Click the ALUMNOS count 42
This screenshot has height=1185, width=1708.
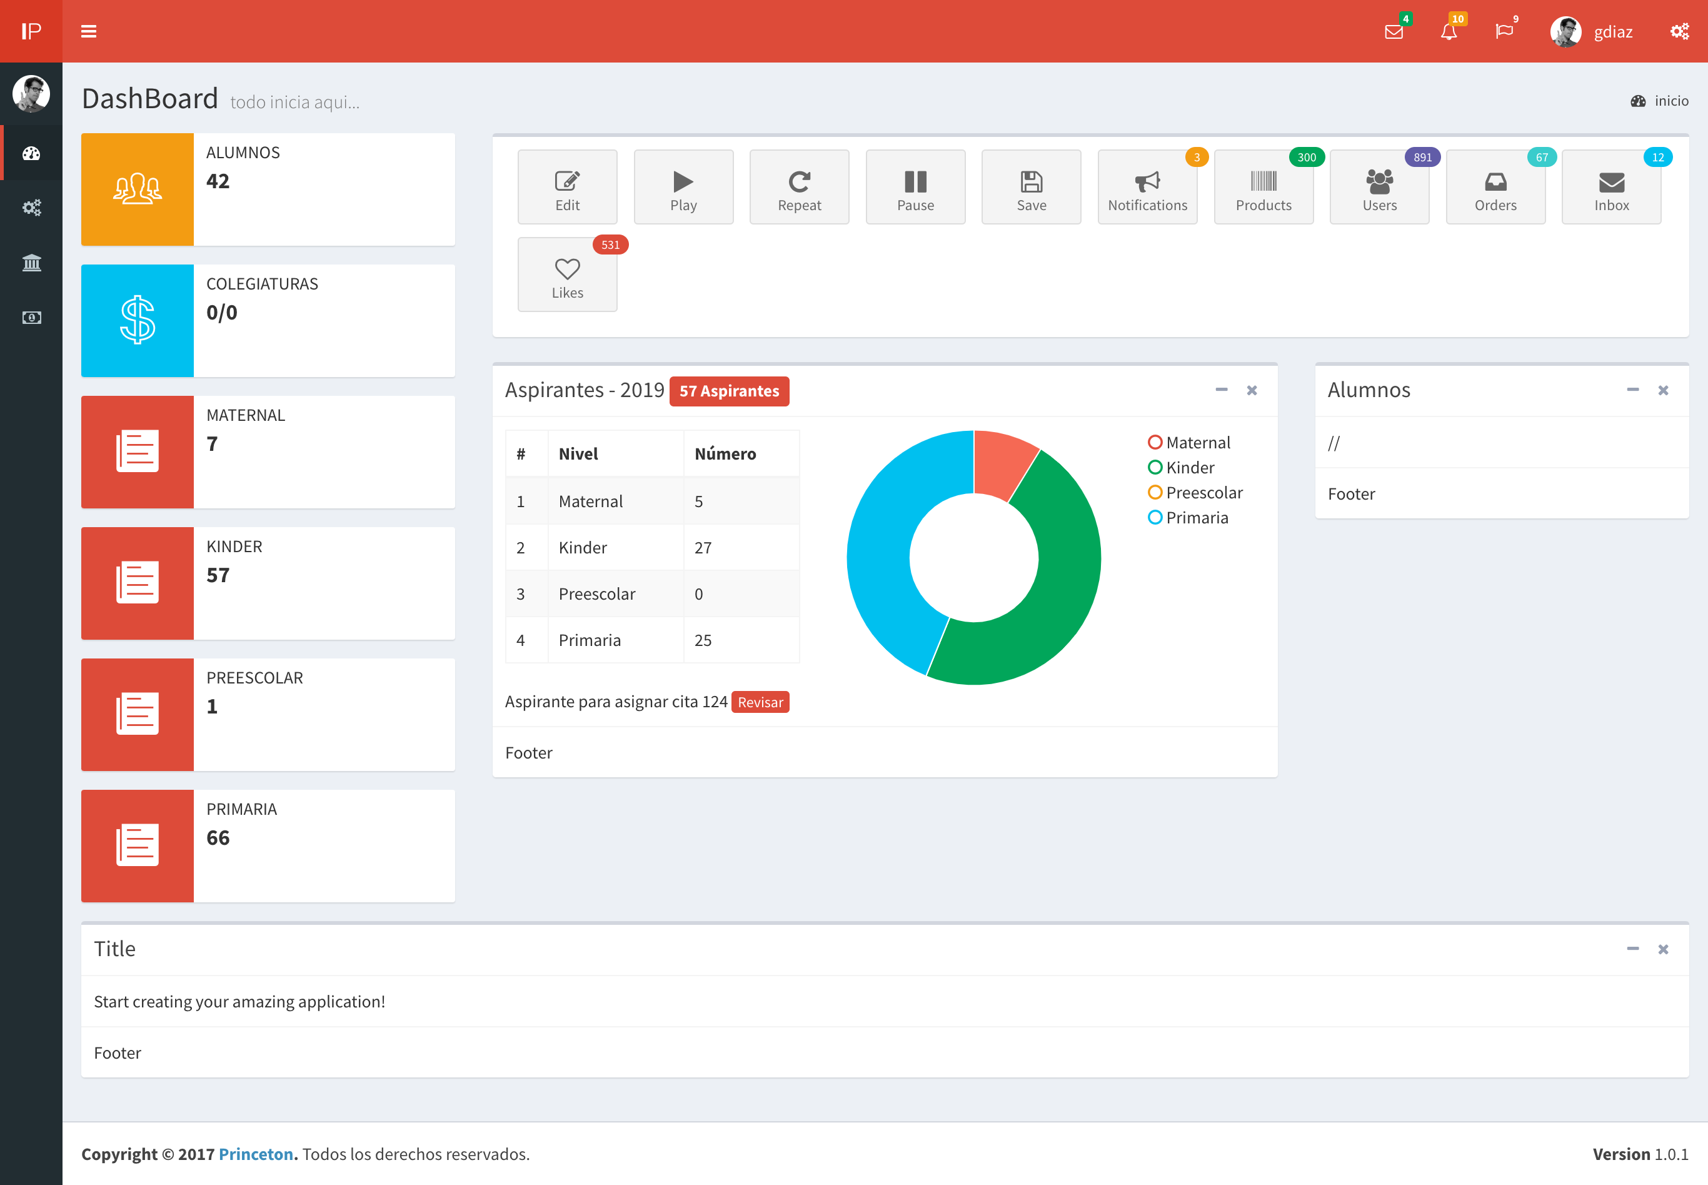pyautogui.click(x=218, y=181)
